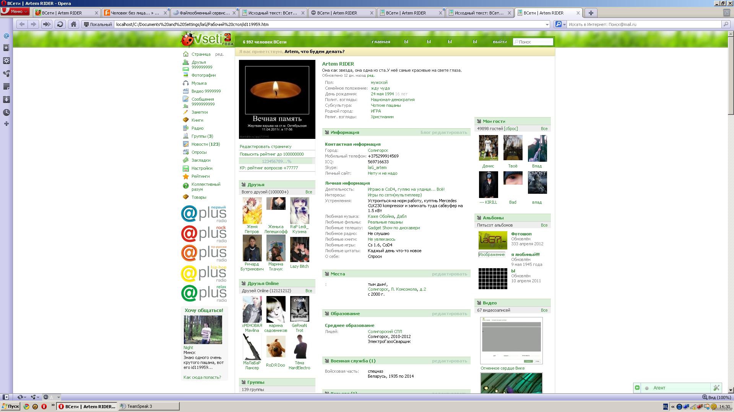
Task: Click the Home button in navigation toolbar
Action: coord(73,24)
